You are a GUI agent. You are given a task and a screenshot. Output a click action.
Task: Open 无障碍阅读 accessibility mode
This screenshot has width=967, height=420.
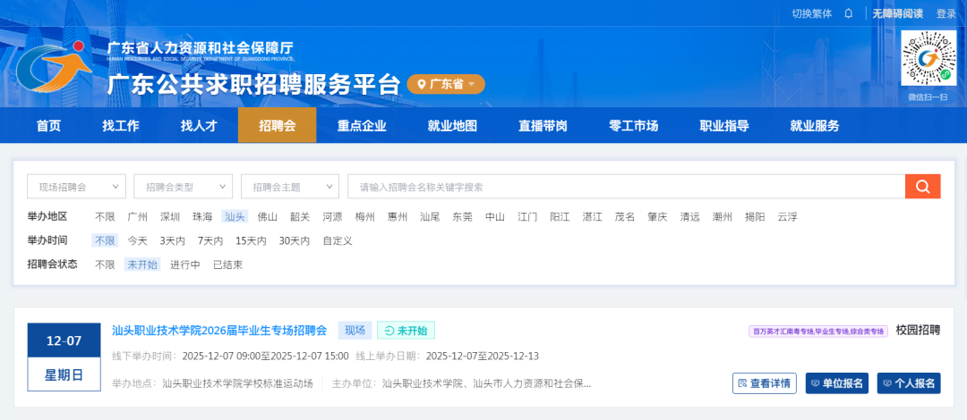click(897, 13)
